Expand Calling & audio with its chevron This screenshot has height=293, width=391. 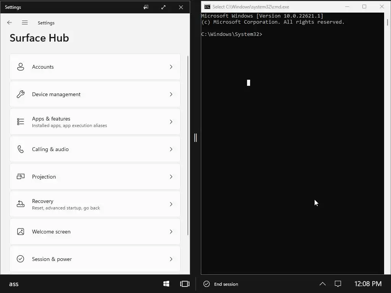click(171, 149)
